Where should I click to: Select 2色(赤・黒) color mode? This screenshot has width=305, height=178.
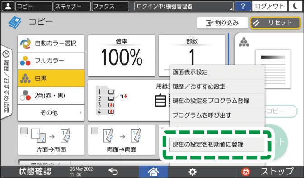pos(51,96)
